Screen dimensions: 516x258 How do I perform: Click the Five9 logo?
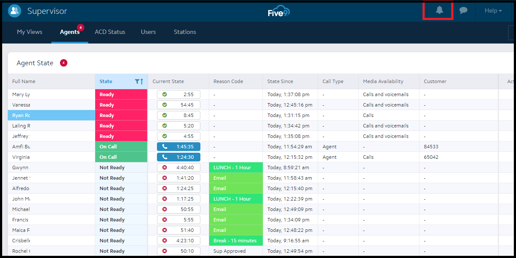pyautogui.click(x=279, y=11)
